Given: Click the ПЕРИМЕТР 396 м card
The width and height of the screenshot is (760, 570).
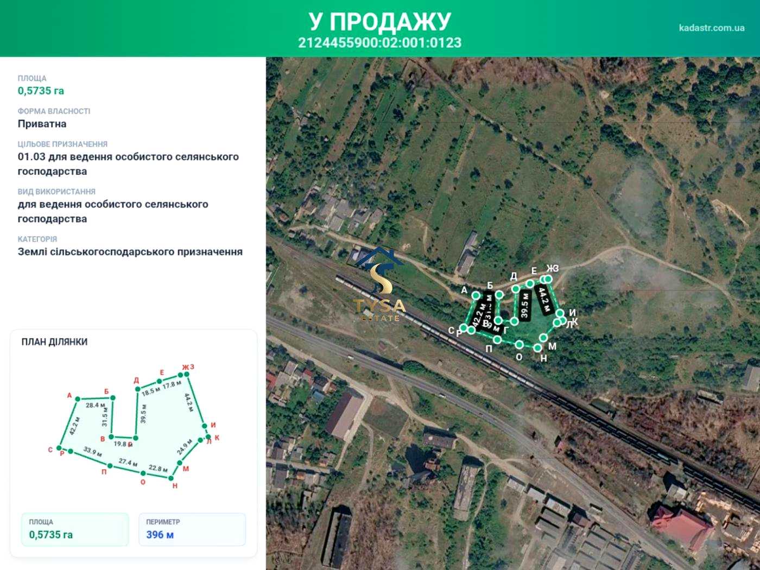Looking at the screenshot, I should coord(192,529).
